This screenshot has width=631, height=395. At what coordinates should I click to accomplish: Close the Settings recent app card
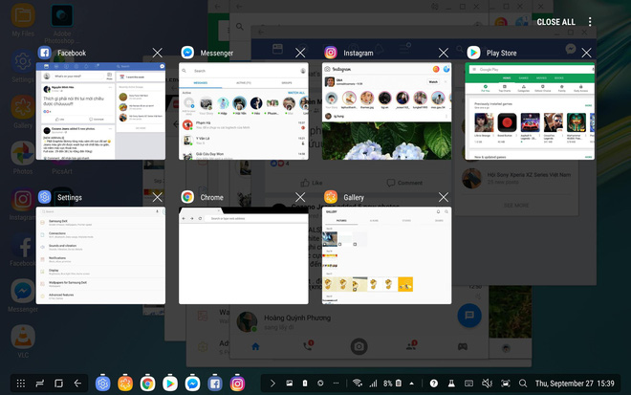point(157,198)
